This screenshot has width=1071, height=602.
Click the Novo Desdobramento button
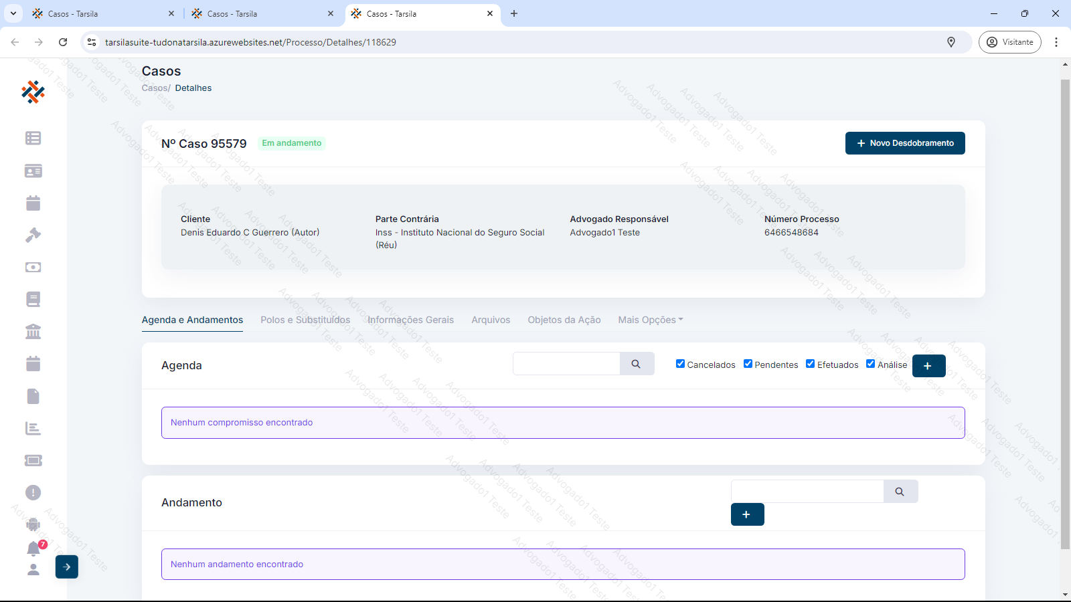pyautogui.click(x=904, y=143)
